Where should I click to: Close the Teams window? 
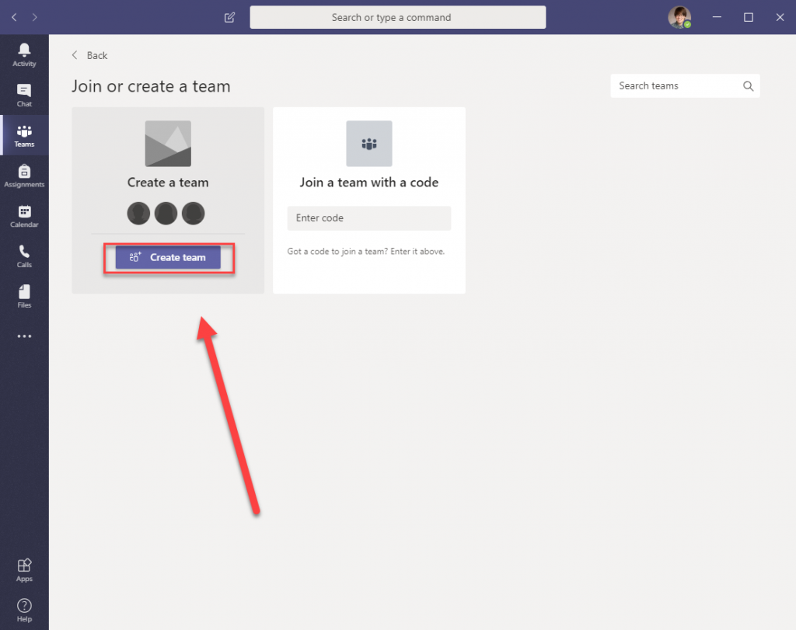780,17
